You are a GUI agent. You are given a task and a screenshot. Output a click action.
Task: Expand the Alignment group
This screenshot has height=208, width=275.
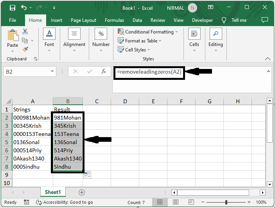tap(74, 40)
